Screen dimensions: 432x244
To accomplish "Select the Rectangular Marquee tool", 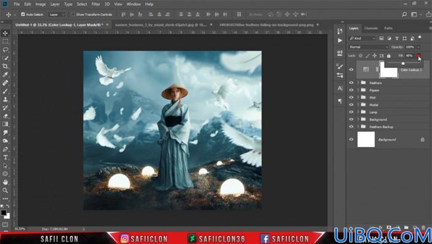I will click(6, 42).
